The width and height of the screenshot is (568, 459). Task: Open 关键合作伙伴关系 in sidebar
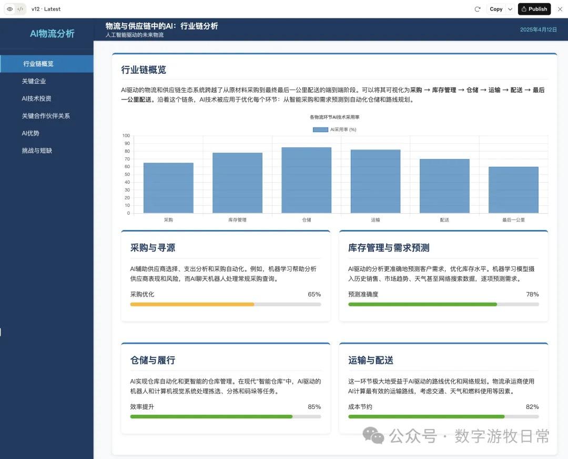coord(46,116)
